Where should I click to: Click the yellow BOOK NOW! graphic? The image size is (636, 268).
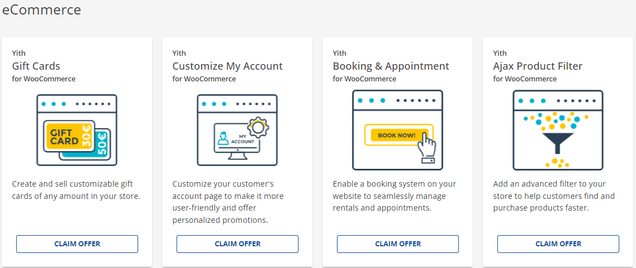397,135
